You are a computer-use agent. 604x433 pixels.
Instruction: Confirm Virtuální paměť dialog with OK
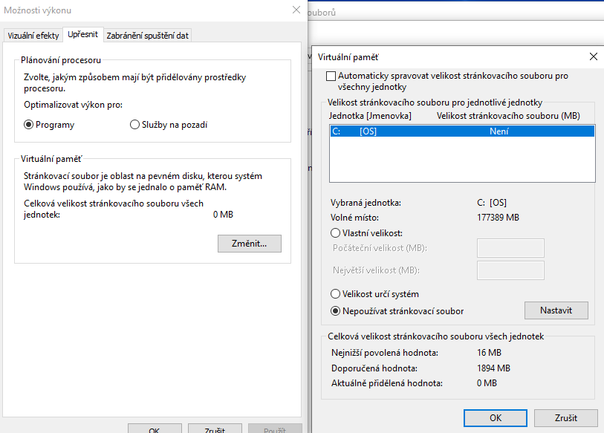pyautogui.click(x=495, y=418)
